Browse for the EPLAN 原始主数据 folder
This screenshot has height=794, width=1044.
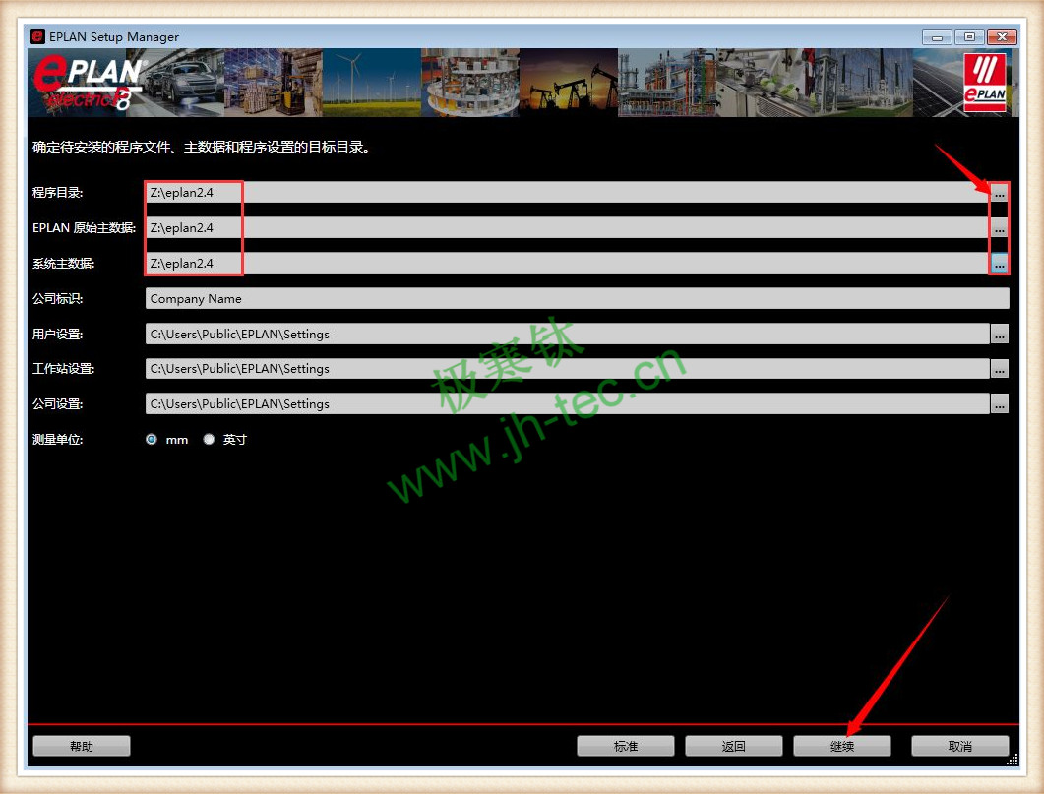[x=999, y=228]
